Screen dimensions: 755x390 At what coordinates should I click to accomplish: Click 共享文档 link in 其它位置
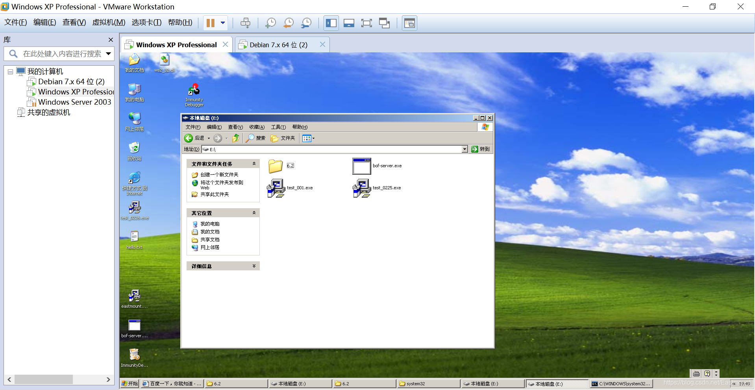[x=210, y=240]
